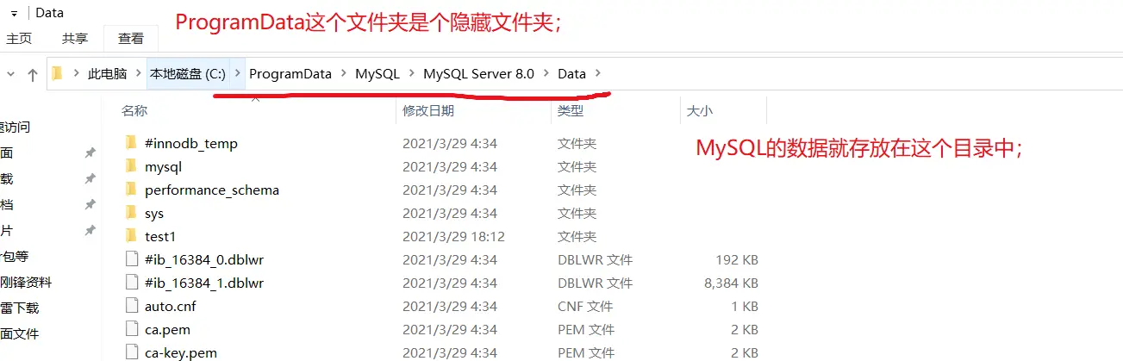Screen dimensions: 1123x361
Task: Click the test1 folder icon
Action: point(131,236)
